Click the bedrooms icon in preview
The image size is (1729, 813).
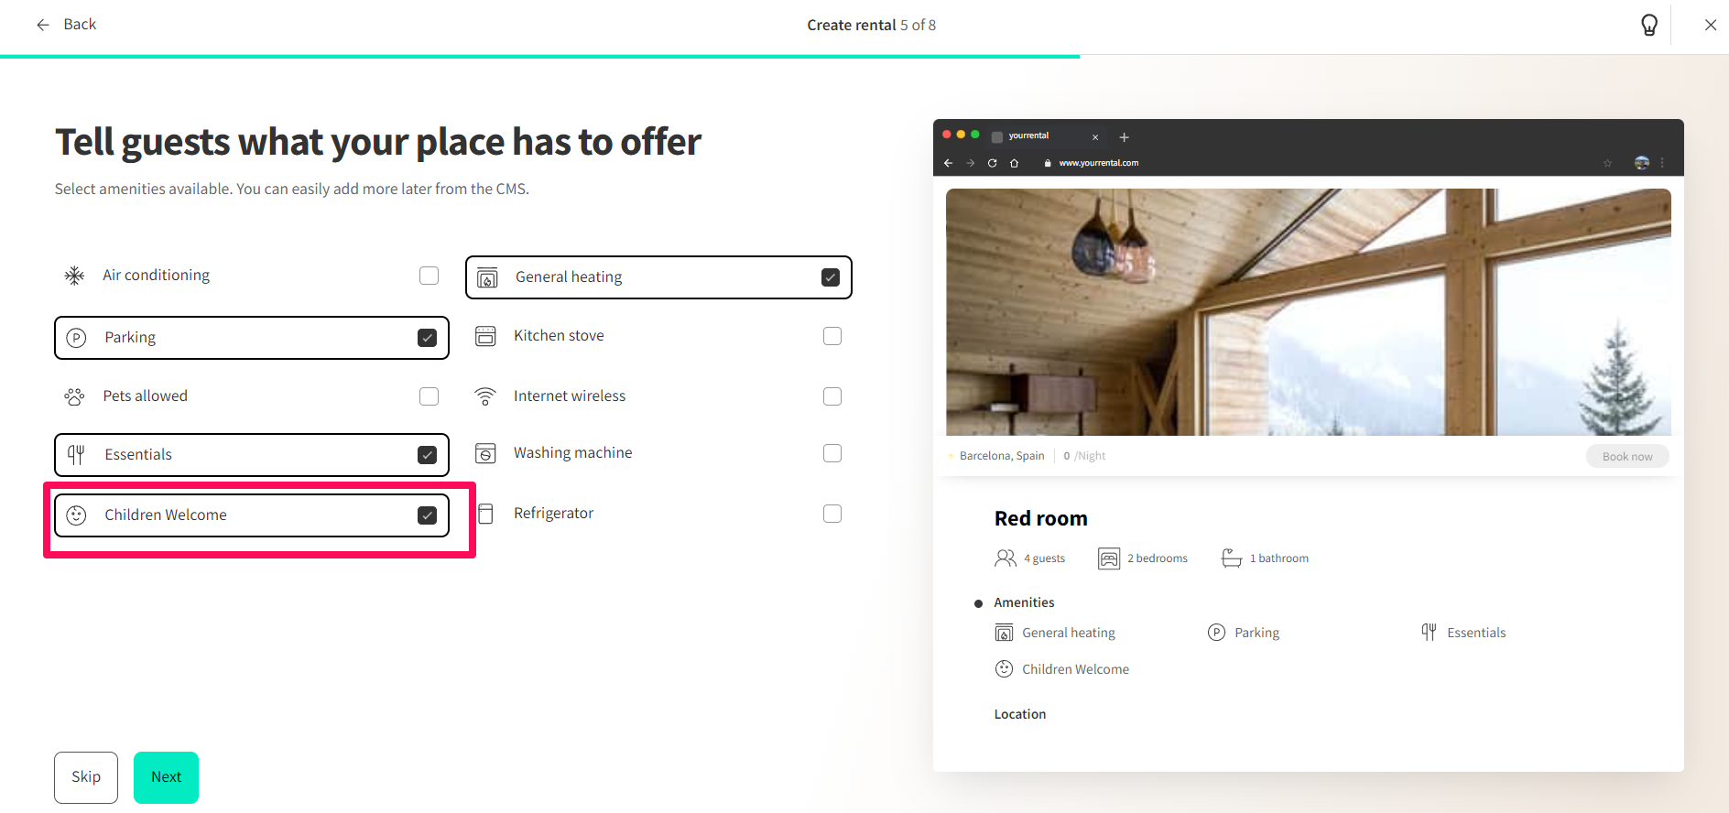[1109, 558]
